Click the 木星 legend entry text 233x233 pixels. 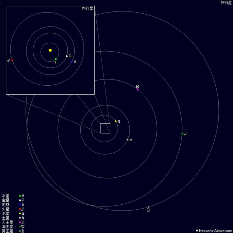click(x=5, y=214)
